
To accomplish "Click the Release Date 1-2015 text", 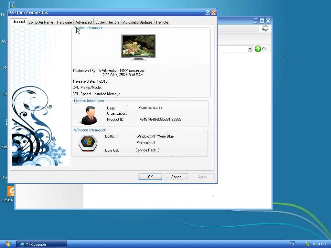I will [91, 81].
